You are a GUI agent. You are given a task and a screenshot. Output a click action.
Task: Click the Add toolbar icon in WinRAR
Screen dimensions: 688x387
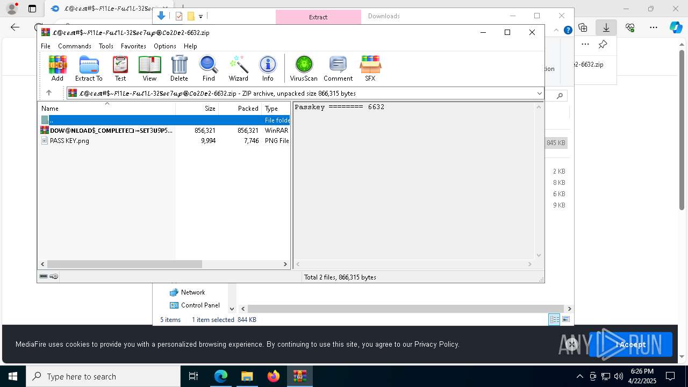tap(58, 68)
